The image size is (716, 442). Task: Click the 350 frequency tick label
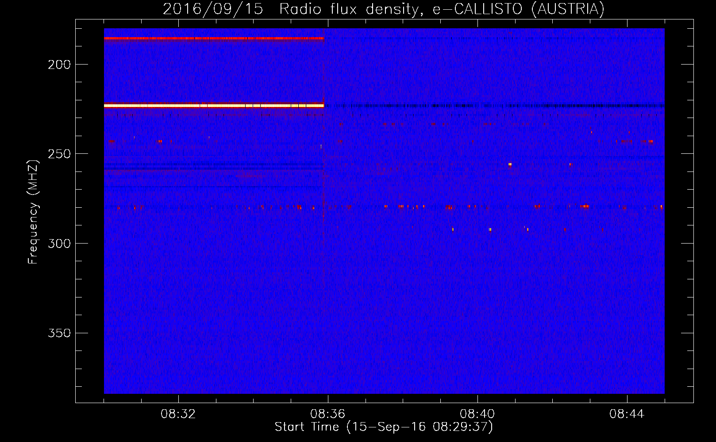click(59, 333)
